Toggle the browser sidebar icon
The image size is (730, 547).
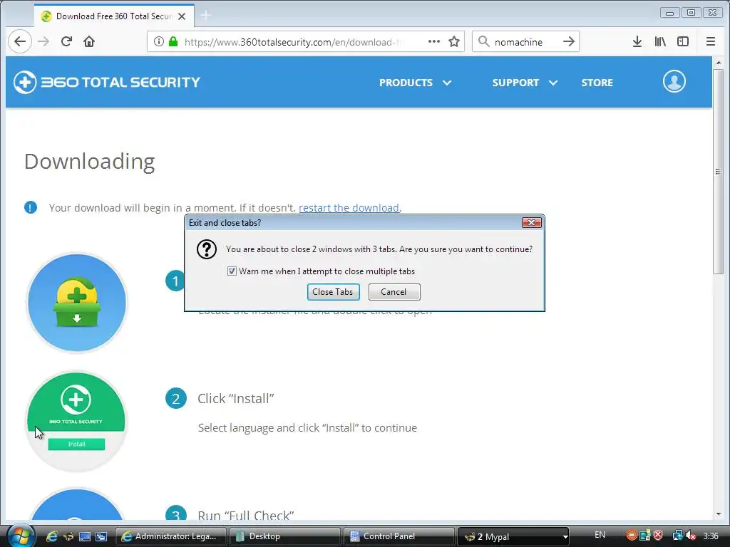point(683,42)
